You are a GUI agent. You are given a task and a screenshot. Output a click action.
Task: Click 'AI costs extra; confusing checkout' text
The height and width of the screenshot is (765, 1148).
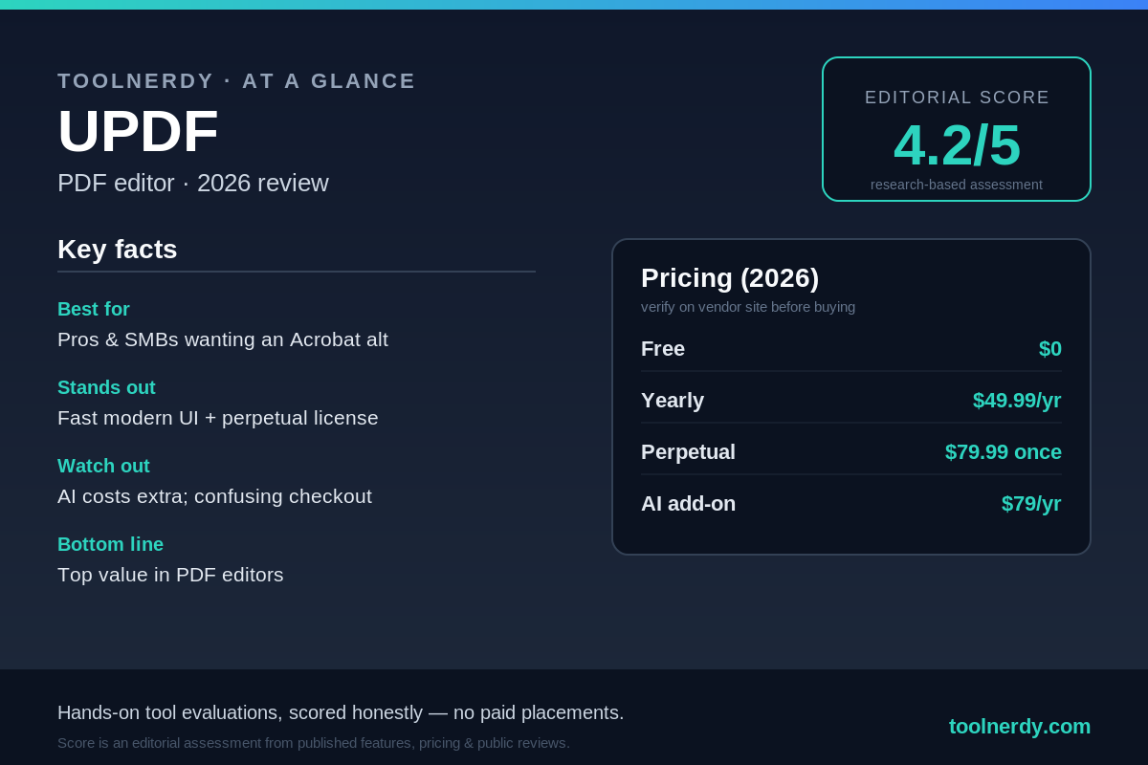[214, 496]
